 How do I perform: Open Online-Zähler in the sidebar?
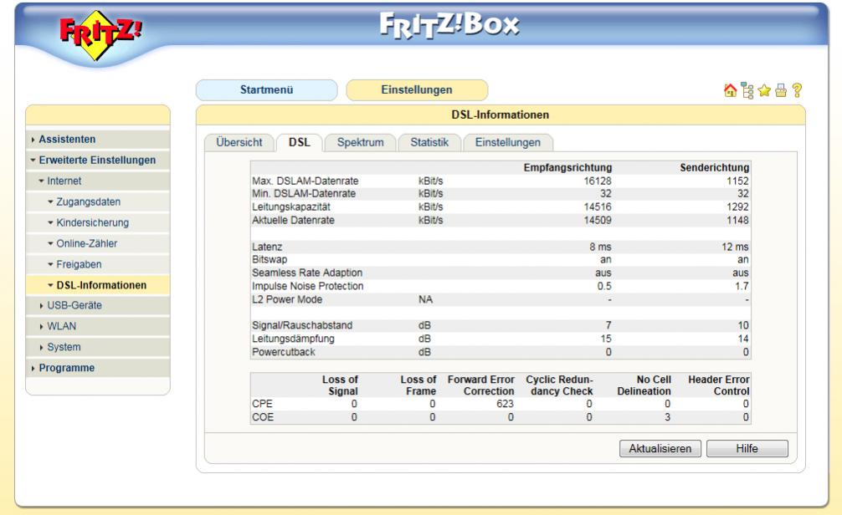(86, 243)
